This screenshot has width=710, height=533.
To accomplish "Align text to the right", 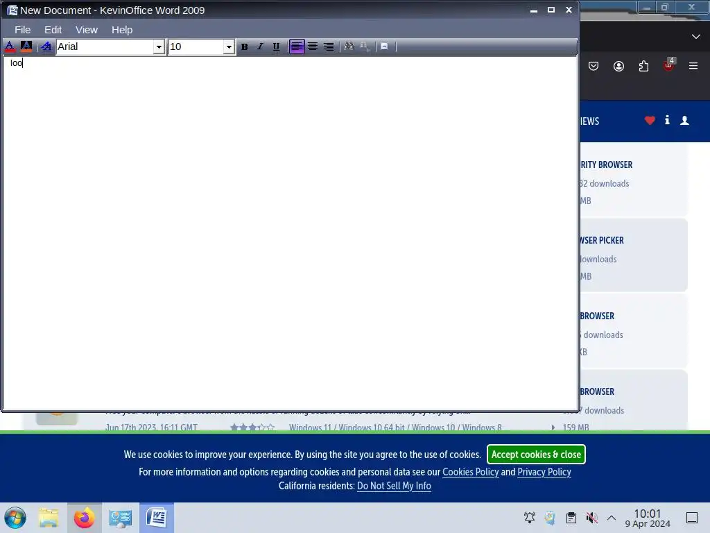I will (329, 46).
